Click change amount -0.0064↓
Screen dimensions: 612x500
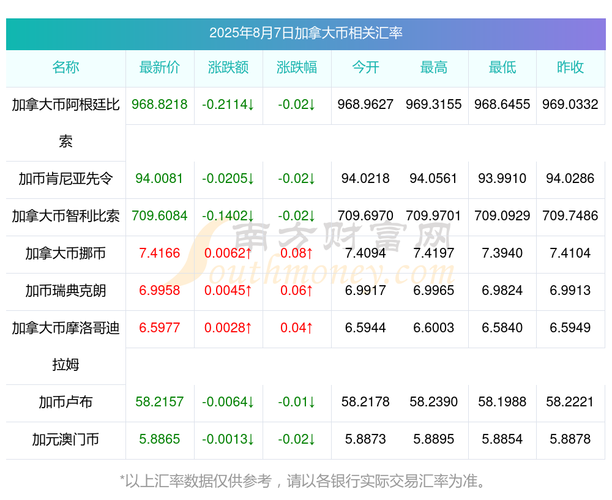tap(228, 401)
